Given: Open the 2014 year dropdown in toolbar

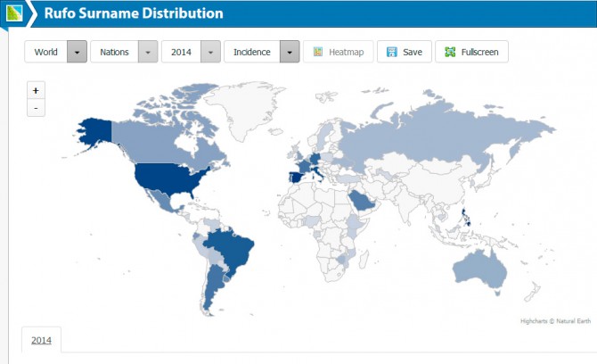Looking at the screenshot, I should (190, 52).
